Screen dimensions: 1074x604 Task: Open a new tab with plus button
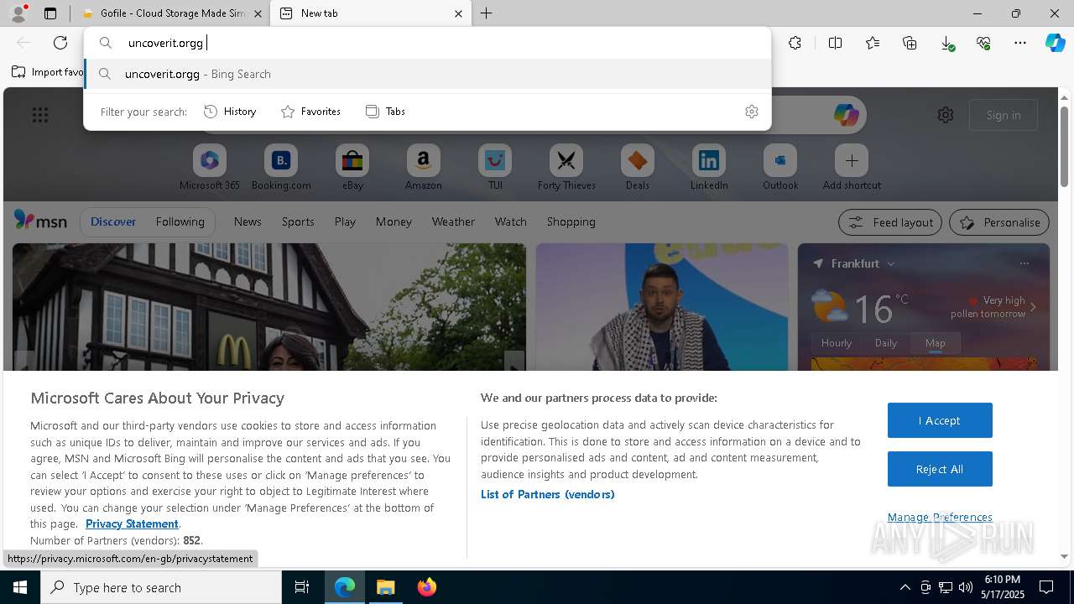[486, 13]
